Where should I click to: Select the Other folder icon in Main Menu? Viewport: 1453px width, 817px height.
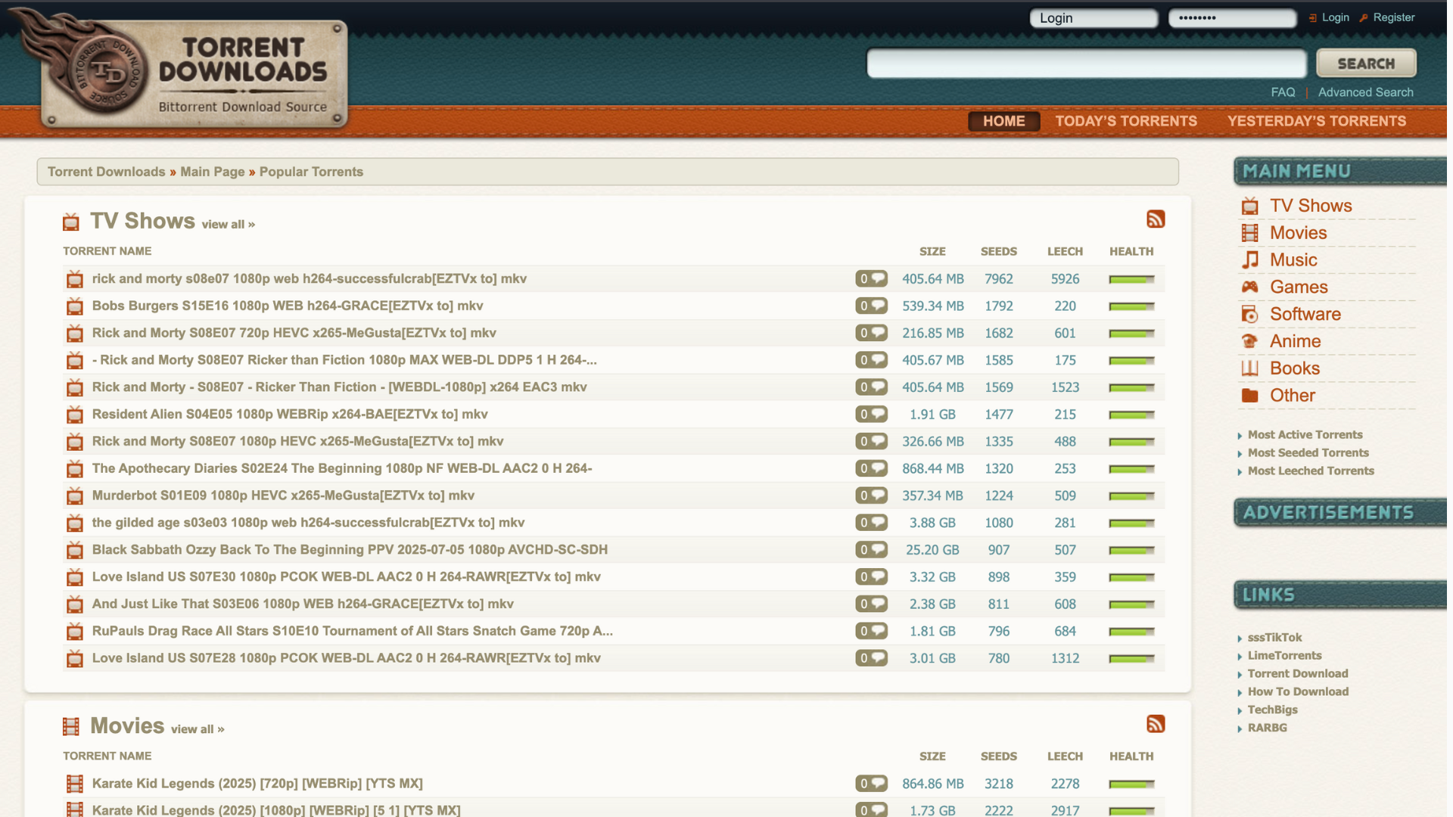point(1249,395)
